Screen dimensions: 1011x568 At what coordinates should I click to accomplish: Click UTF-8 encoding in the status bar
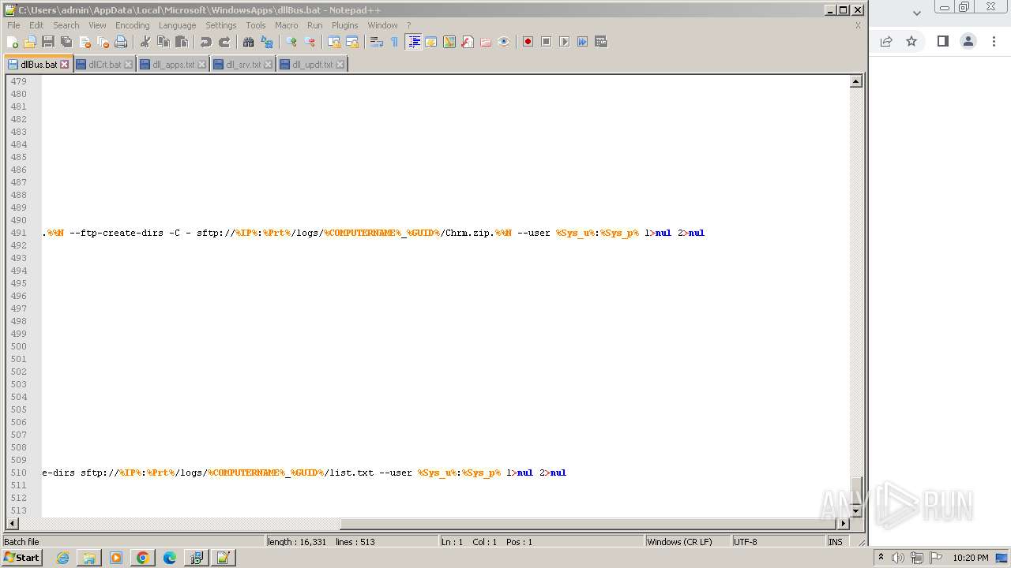[x=745, y=542]
